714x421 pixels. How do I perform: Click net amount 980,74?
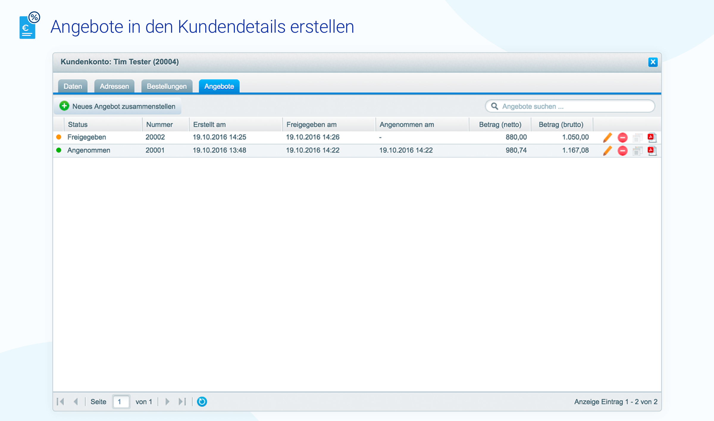pyautogui.click(x=516, y=150)
